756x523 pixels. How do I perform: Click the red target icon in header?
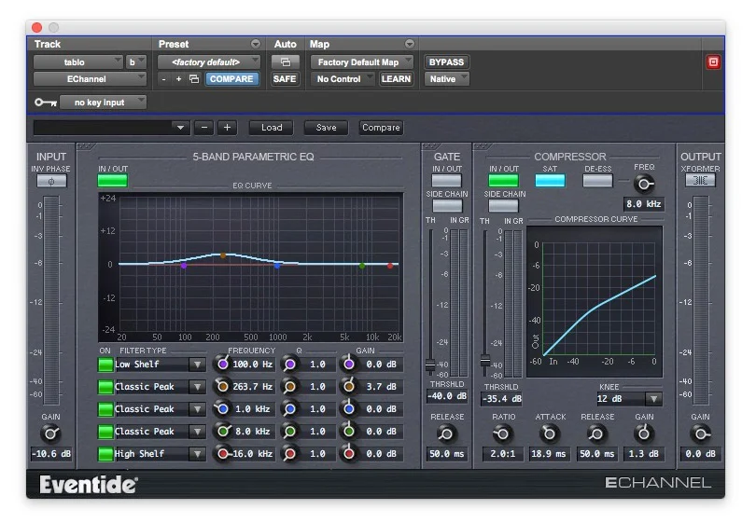tap(713, 62)
